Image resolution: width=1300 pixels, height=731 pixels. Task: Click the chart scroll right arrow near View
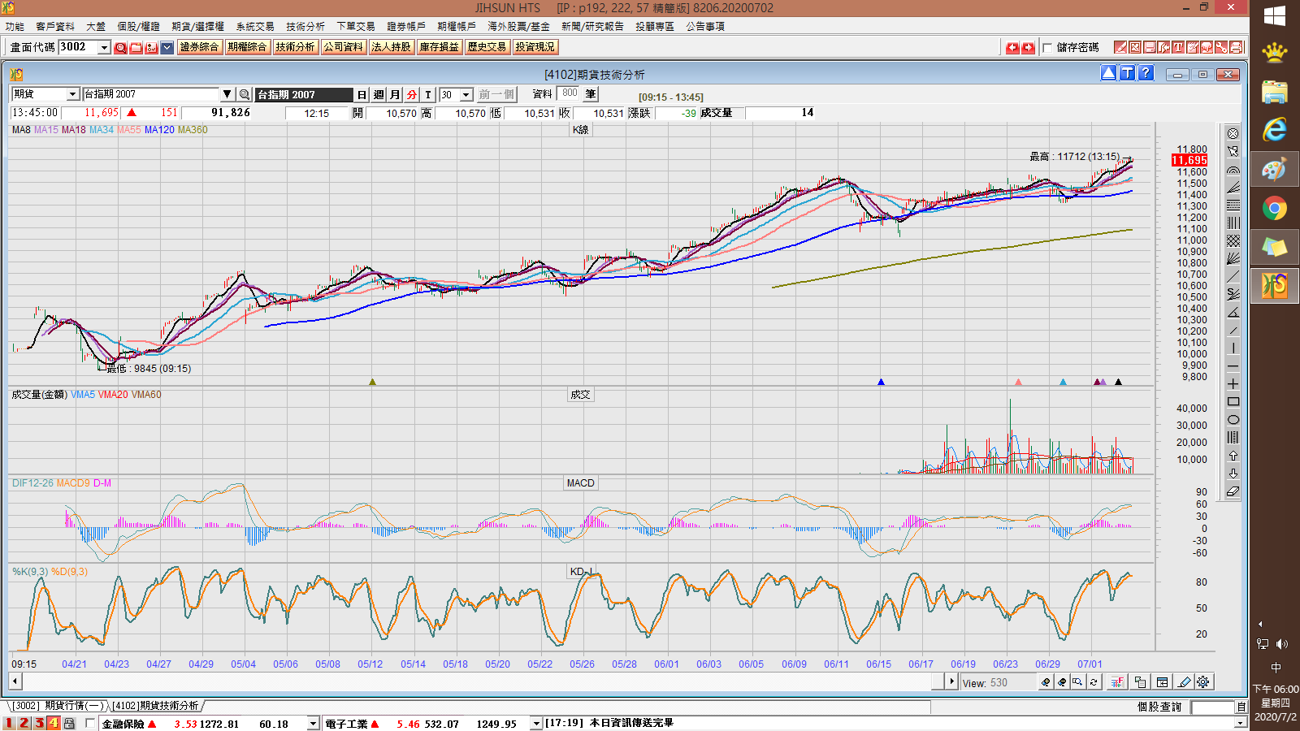pyautogui.click(x=951, y=681)
